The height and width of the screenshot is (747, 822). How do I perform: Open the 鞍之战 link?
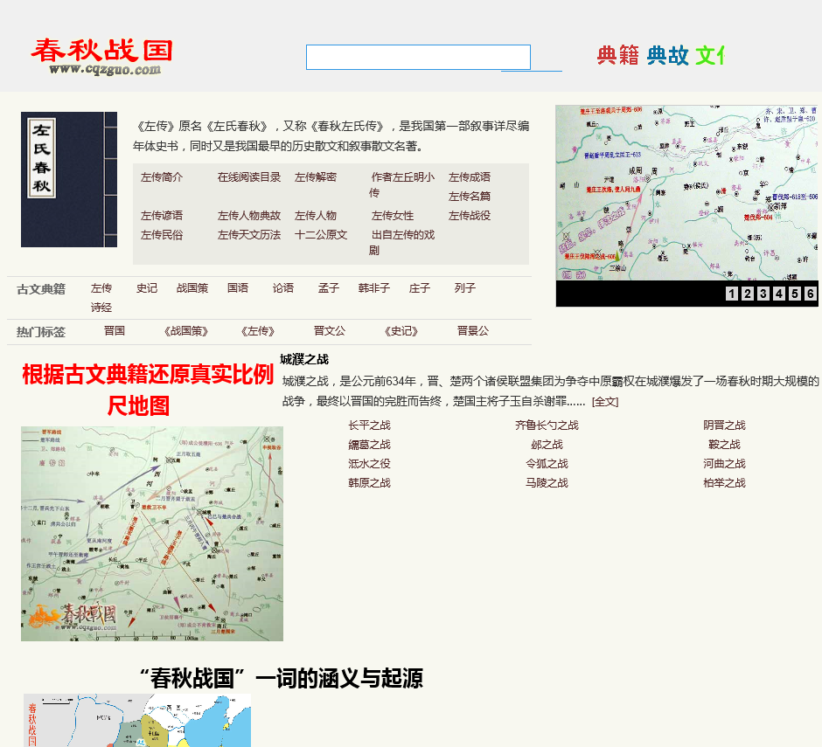coord(724,445)
